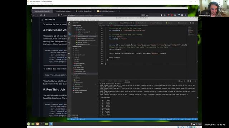Image resolution: width=229 pixels, height=128 pixels.
Task: Open the Devices menu in VirtualBox
Action: [47, 4]
